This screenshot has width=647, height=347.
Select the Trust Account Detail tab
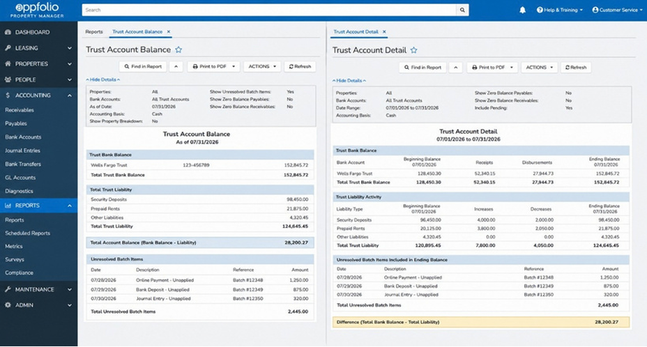point(356,32)
